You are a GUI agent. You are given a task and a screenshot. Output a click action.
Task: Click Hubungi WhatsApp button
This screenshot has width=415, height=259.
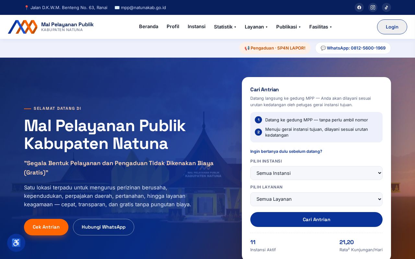[103, 227]
